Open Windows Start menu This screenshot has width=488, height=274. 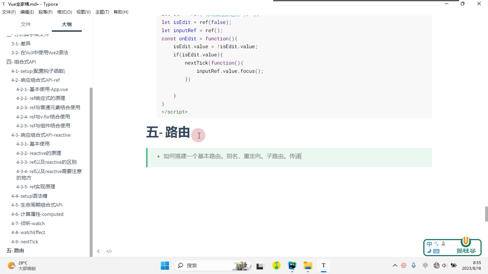165,265
